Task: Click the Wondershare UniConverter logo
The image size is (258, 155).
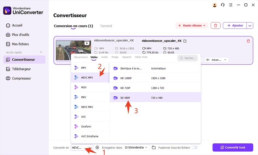Action: [23, 11]
